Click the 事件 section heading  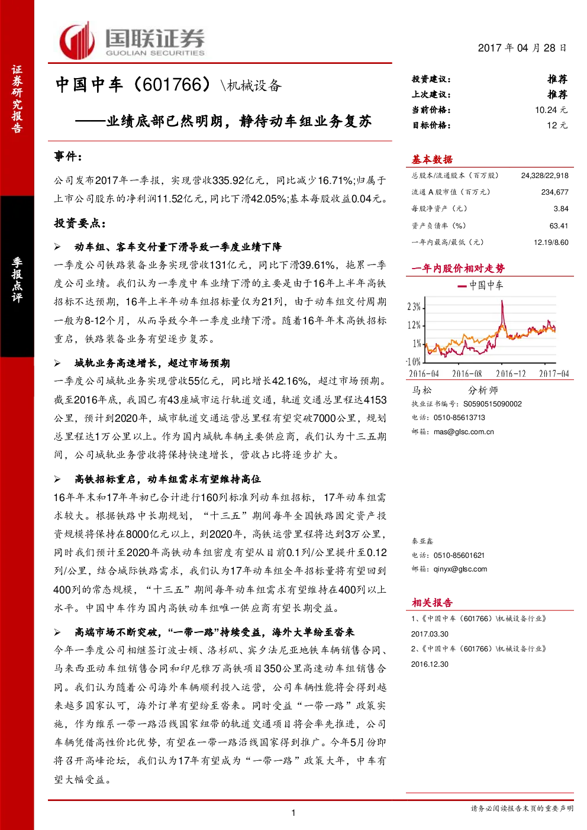click(68, 156)
